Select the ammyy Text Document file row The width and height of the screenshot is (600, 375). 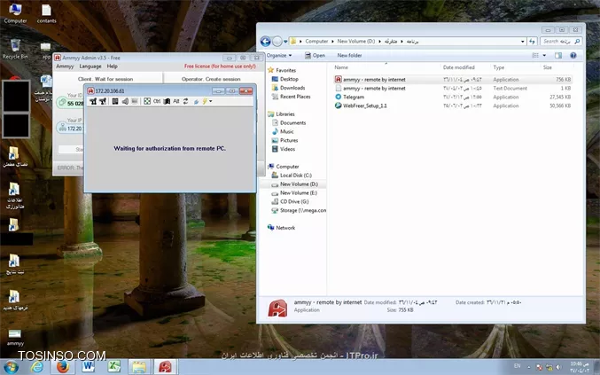[453, 89]
